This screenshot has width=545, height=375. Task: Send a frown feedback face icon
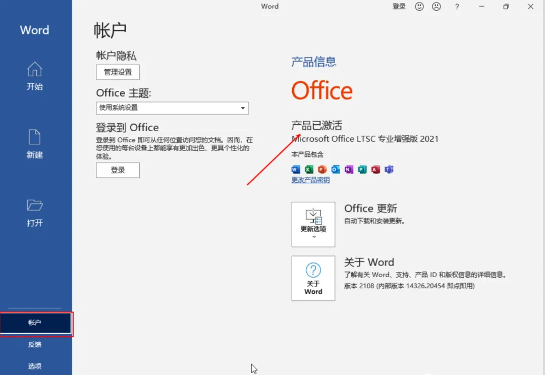point(437,6)
